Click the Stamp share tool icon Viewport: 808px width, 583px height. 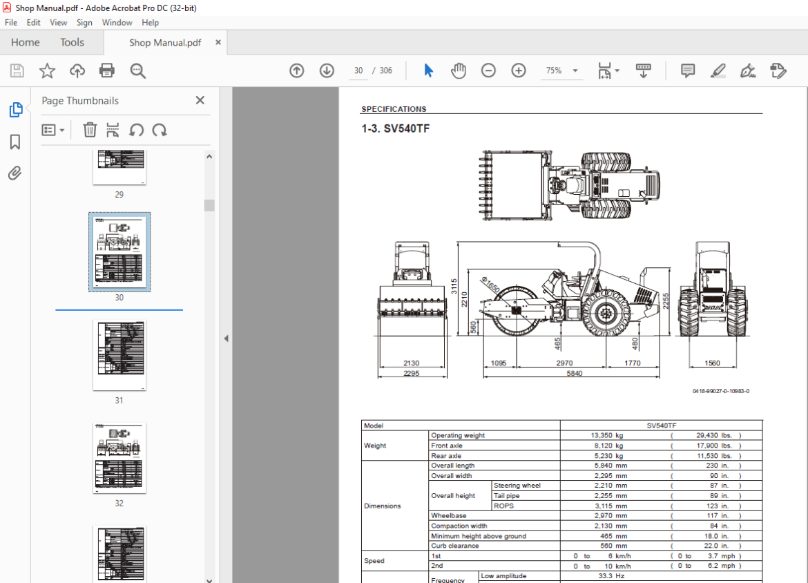pos(778,70)
